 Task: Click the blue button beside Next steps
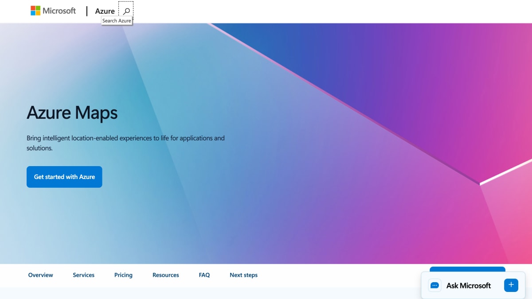[x=467, y=269]
